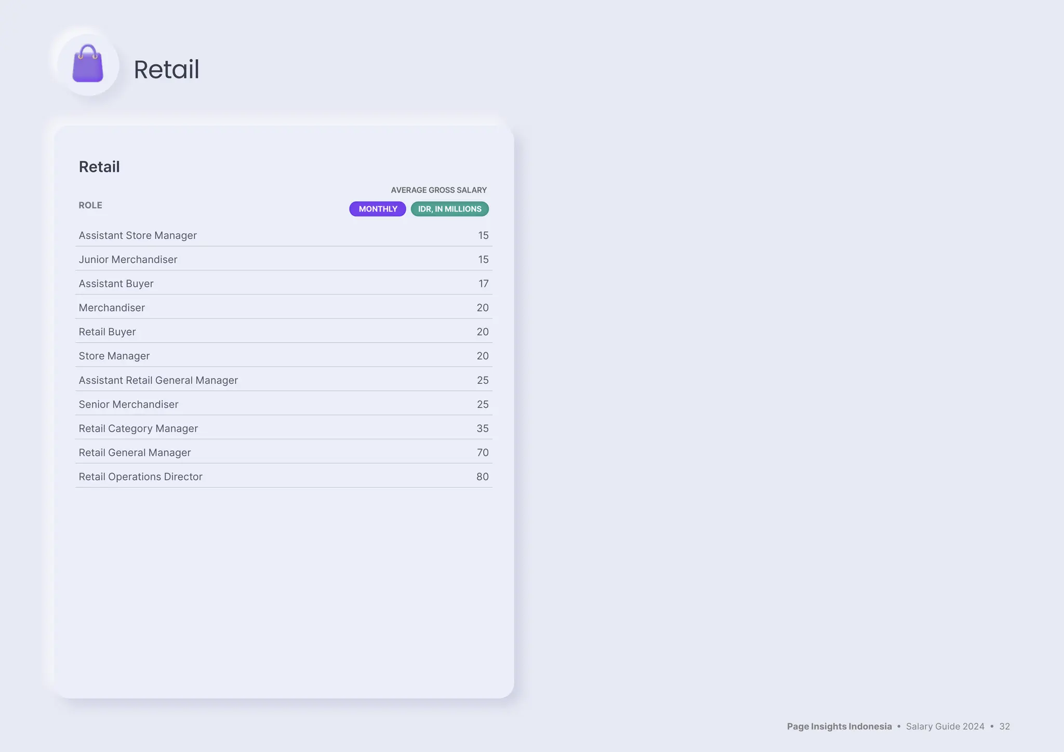Image resolution: width=1064 pixels, height=752 pixels.
Task: Click the salary value 80
Action: click(482, 477)
